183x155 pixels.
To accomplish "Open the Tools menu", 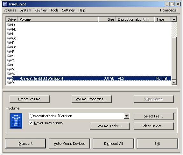I will click(x=54, y=10).
